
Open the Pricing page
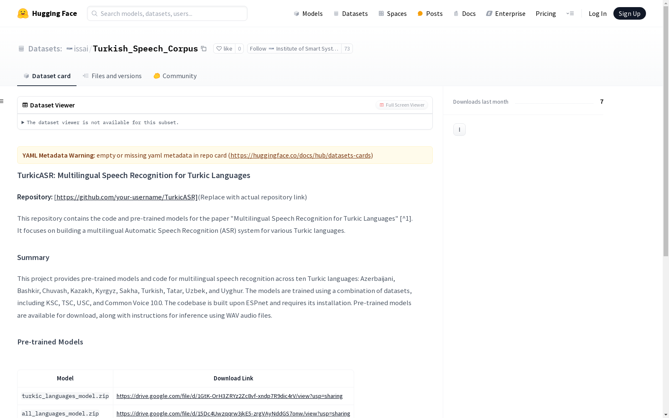pyautogui.click(x=546, y=13)
